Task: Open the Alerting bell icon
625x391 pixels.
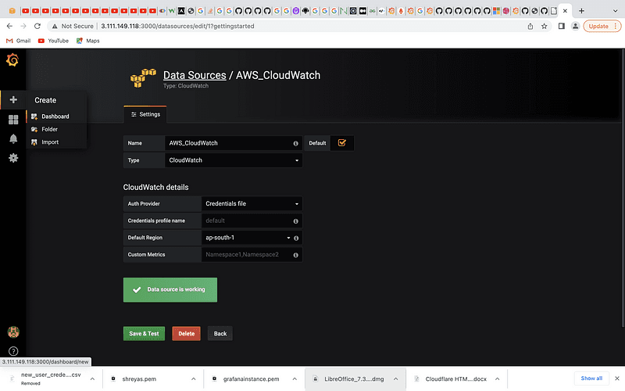Action: pyautogui.click(x=13, y=138)
